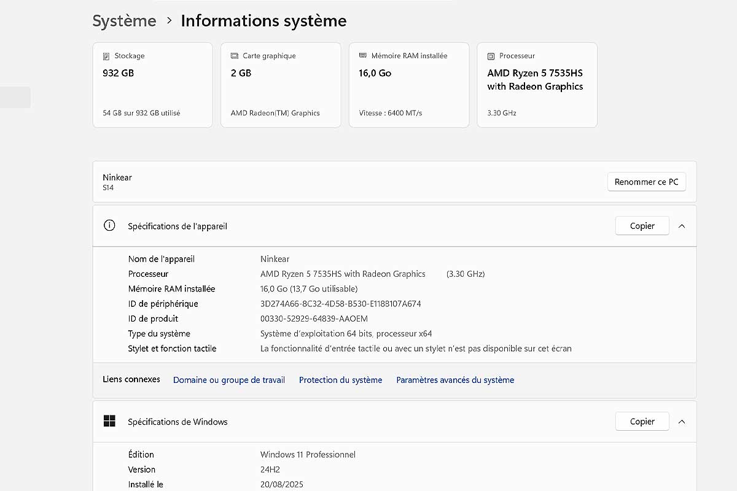This screenshot has width=737, height=491.
Task: Click the installed RAM memory icon
Action: point(363,55)
